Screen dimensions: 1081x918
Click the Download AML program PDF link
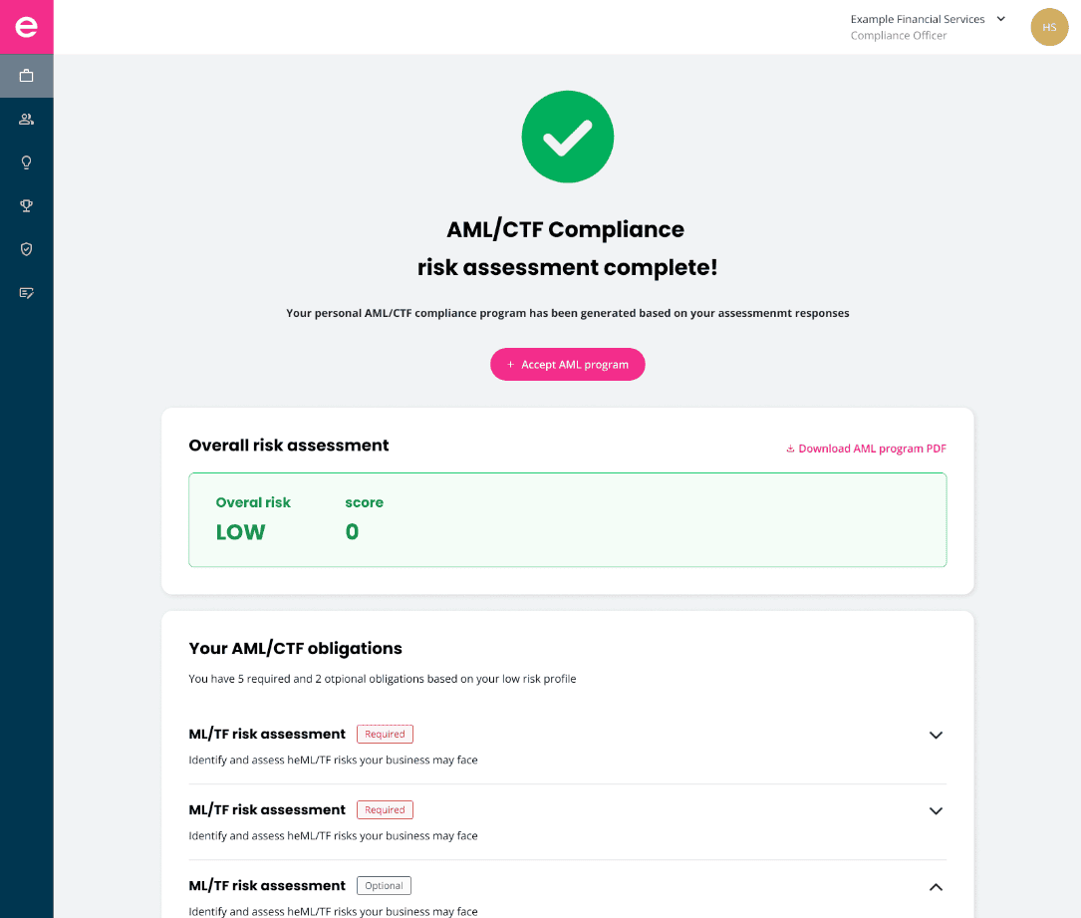866,449
